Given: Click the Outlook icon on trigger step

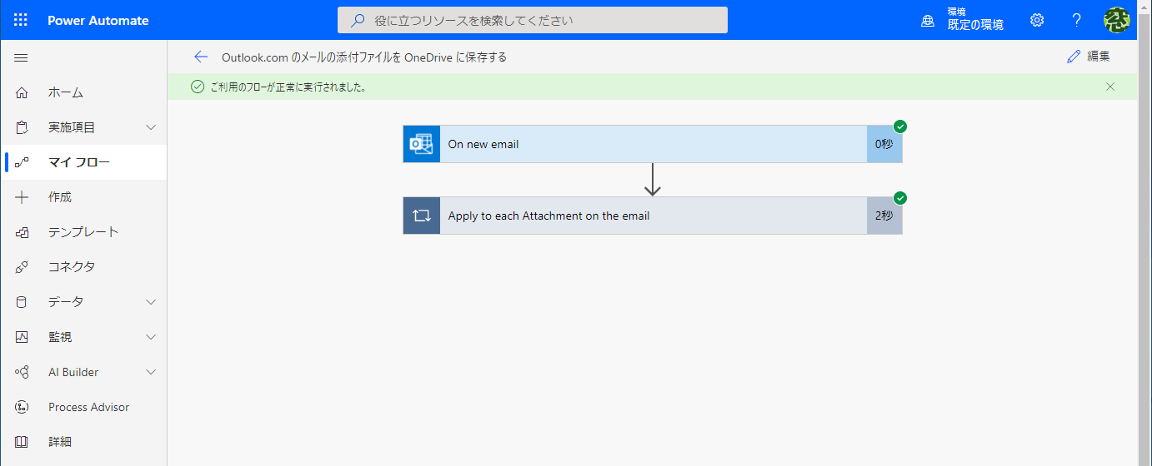Looking at the screenshot, I should (422, 144).
